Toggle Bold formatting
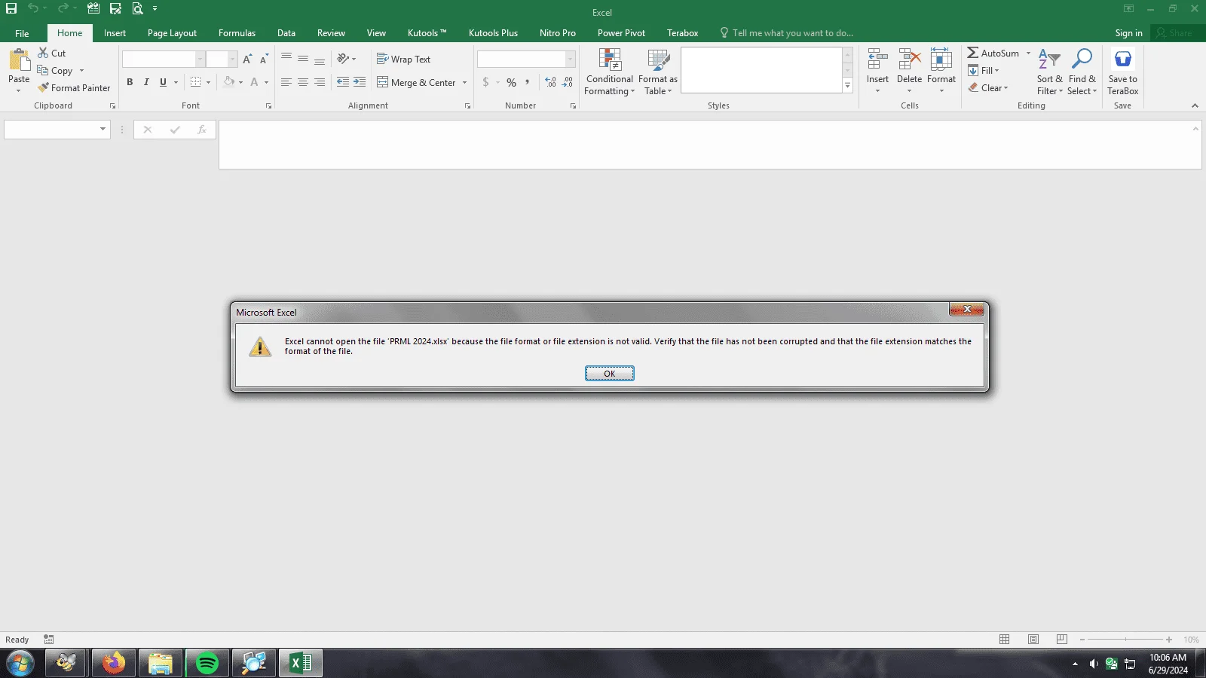The height and width of the screenshot is (678, 1206). [130, 82]
